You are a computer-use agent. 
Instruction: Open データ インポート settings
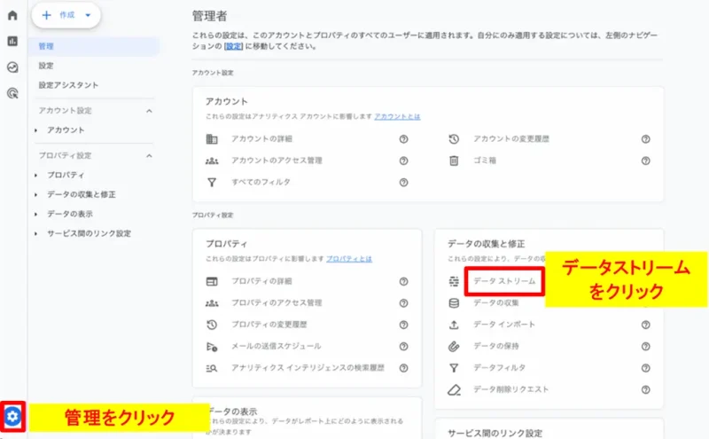coord(504,325)
